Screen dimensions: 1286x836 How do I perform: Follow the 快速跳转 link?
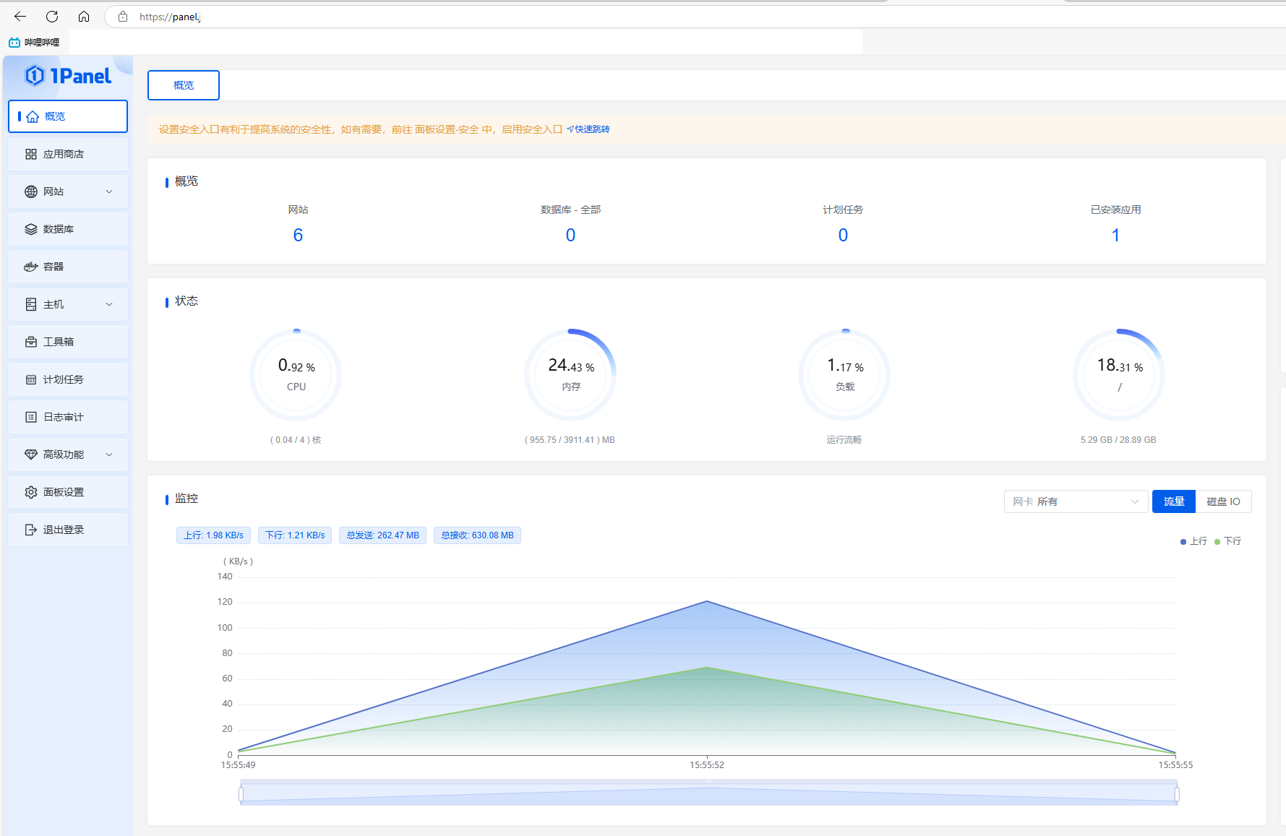(588, 129)
